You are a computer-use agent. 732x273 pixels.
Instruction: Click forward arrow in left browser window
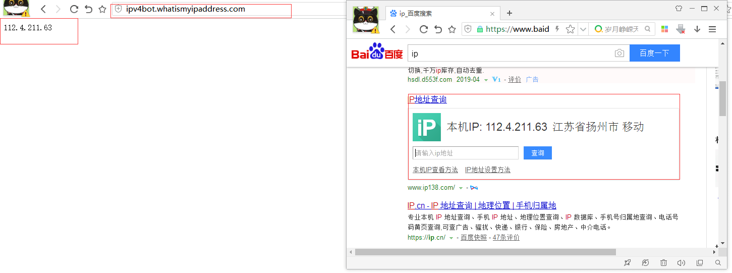[x=58, y=9]
